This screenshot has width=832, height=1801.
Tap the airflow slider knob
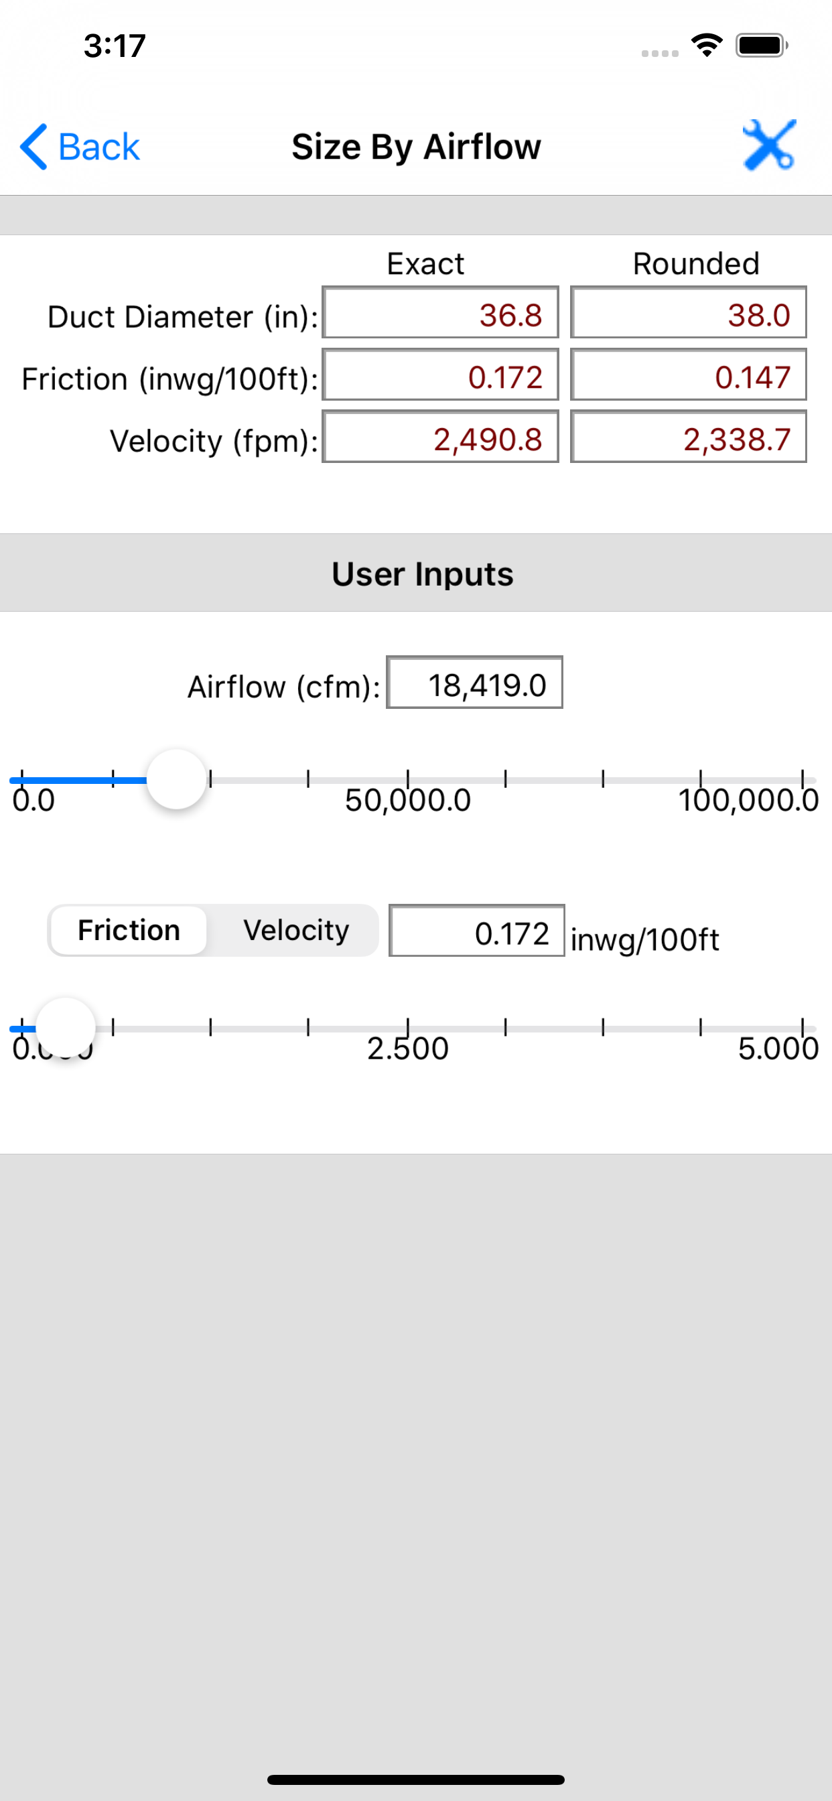pyautogui.click(x=176, y=779)
